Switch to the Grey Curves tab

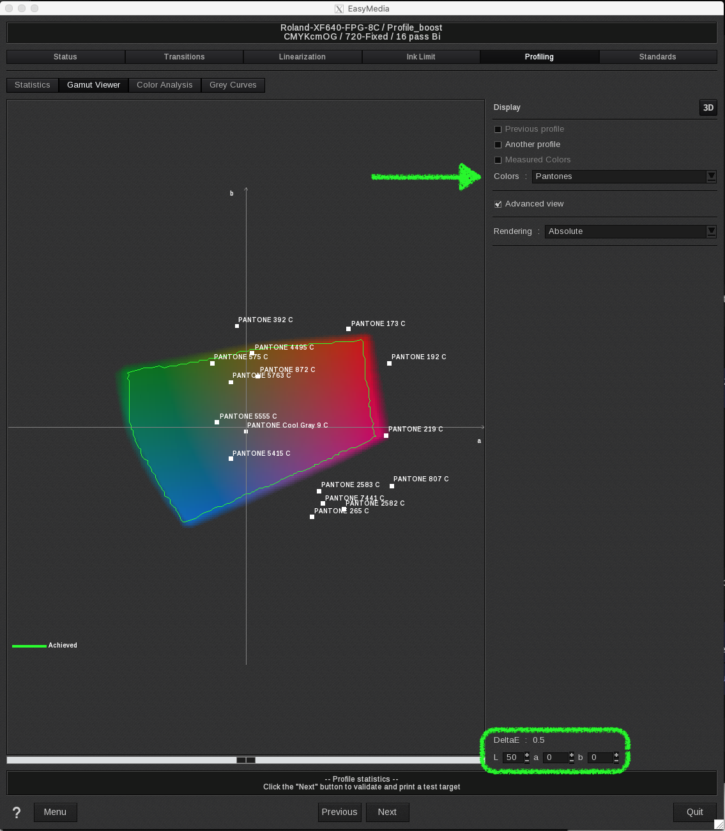point(233,84)
